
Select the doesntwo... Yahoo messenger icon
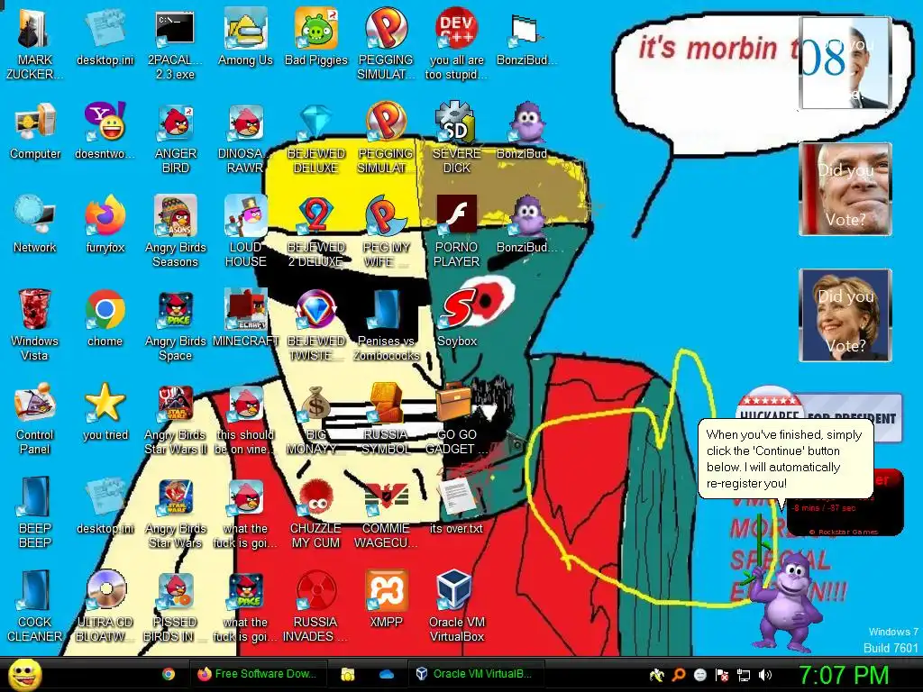click(105, 132)
